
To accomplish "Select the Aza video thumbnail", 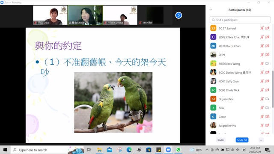I will coord(50,15).
